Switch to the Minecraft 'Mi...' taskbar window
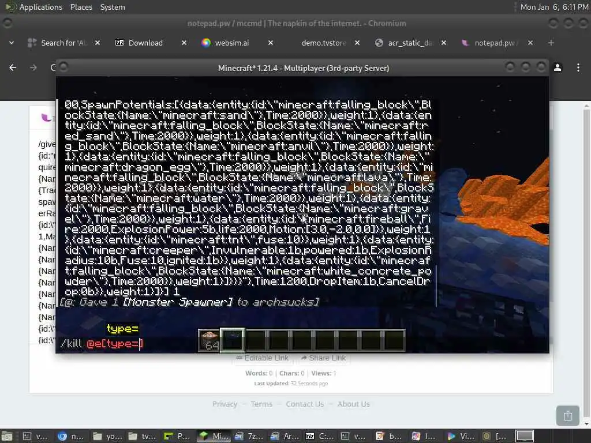 (212, 436)
